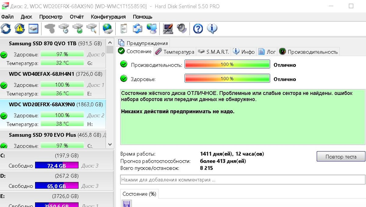Open the S.M.A.R.T. tab
Image resolution: width=366 pixels, height=207 pixels.
(x=213, y=52)
